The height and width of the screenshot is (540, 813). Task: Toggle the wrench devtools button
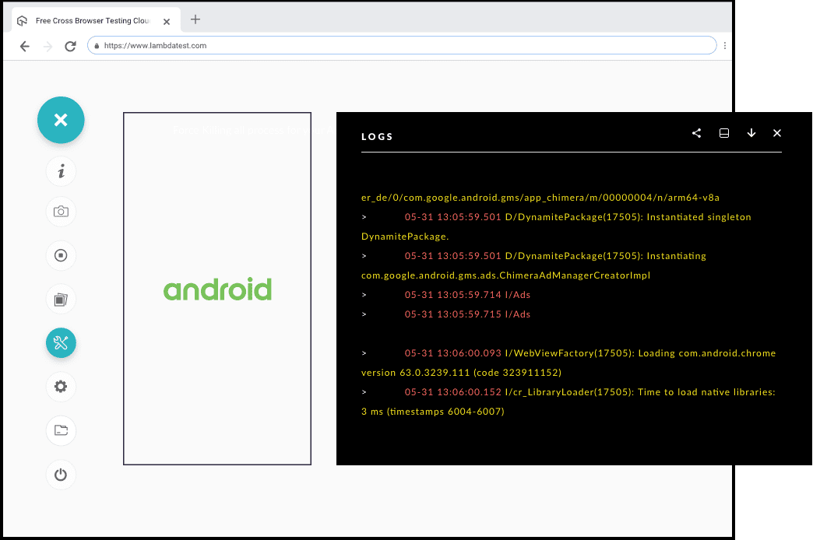coord(61,342)
